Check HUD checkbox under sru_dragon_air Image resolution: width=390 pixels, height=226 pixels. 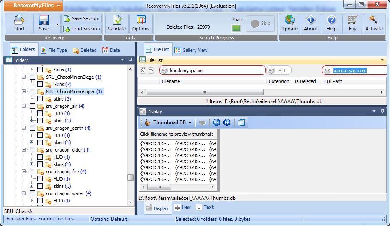pos(40,113)
